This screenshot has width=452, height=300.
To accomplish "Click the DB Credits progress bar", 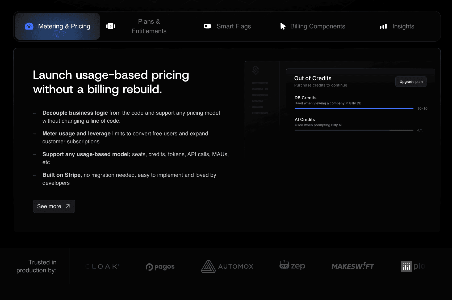I will (354, 109).
